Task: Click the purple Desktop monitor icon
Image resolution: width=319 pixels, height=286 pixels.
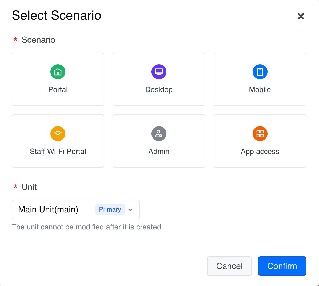Action: (159, 72)
